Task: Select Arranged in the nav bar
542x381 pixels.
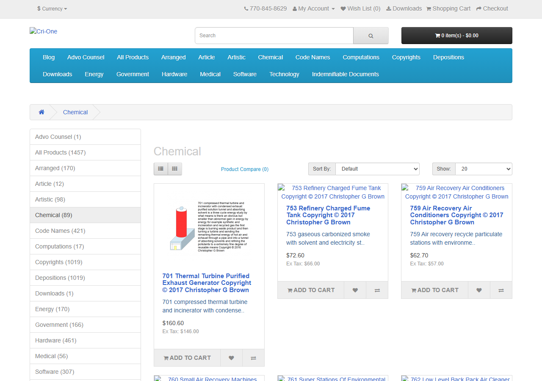Action: pyautogui.click(x=174, y=57)
